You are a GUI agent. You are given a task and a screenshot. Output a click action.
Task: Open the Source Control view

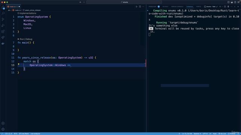pyautogui.click(x=3, y=19)
